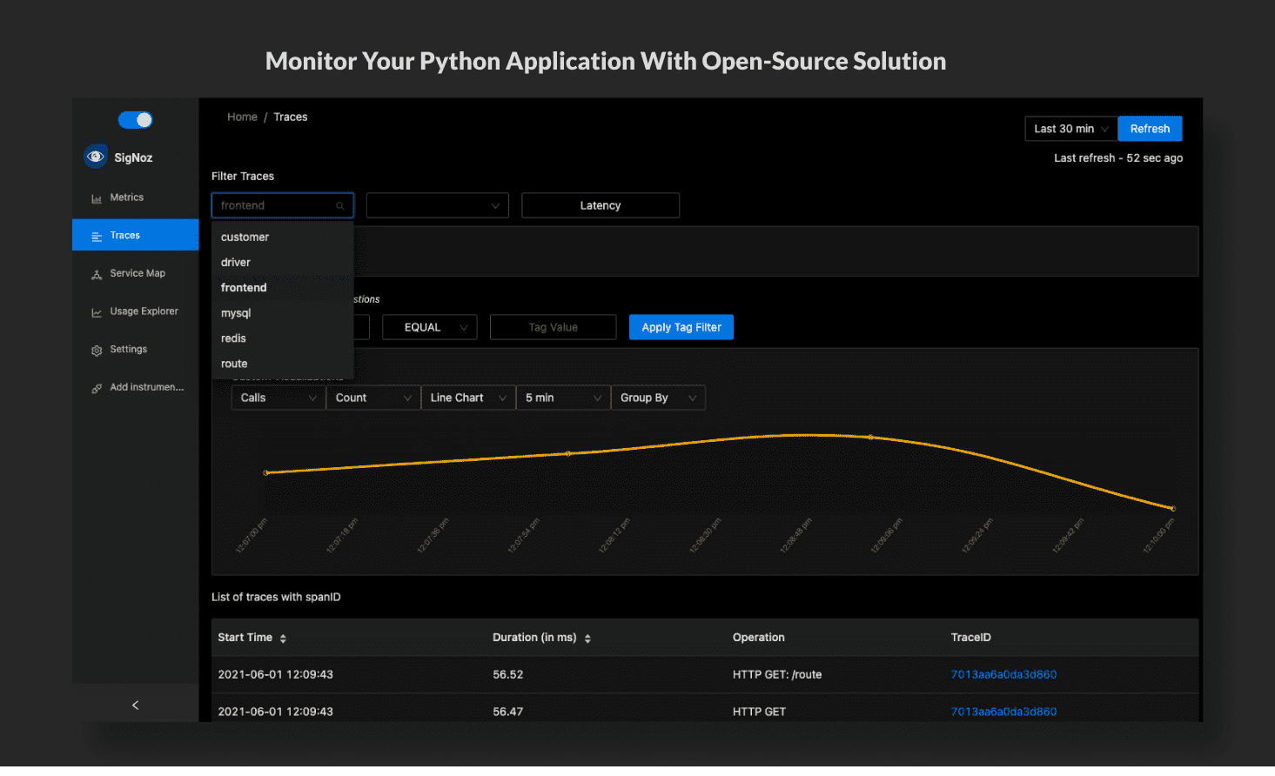Open the Last 30 min time range dropdown
Viewport: 1275px width, 776px height.
(1070, 129)
